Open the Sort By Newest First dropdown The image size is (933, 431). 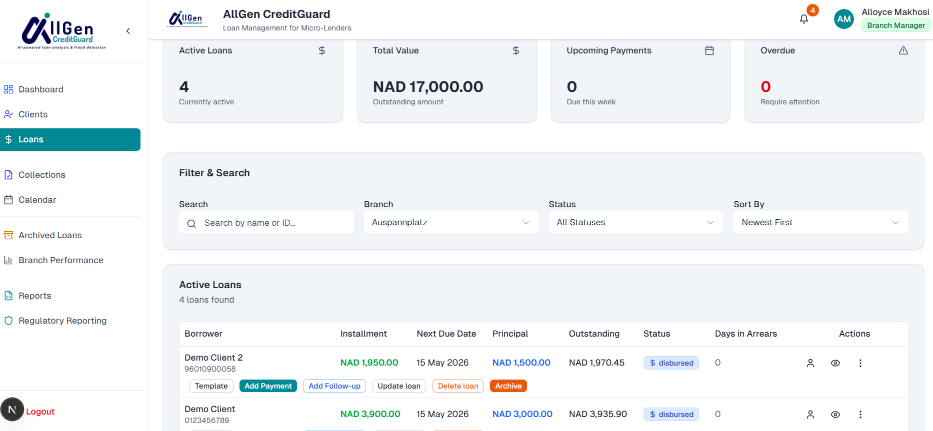pyautogui.click(x=821, y=223)
